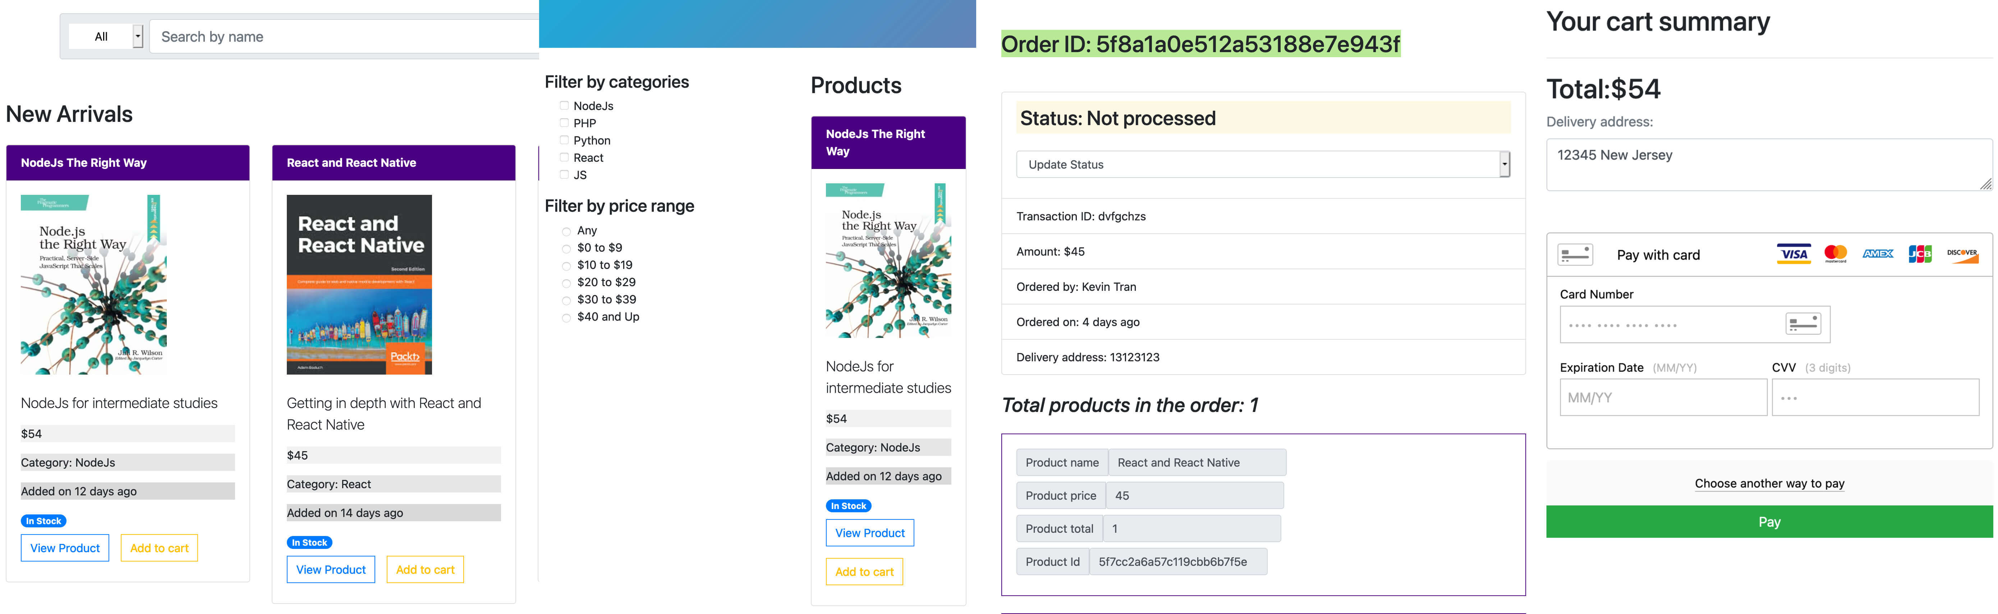This screenshot has width=1998, height=614.
Task: Click the AMEX card logo
Action: tap(1878, 254)
